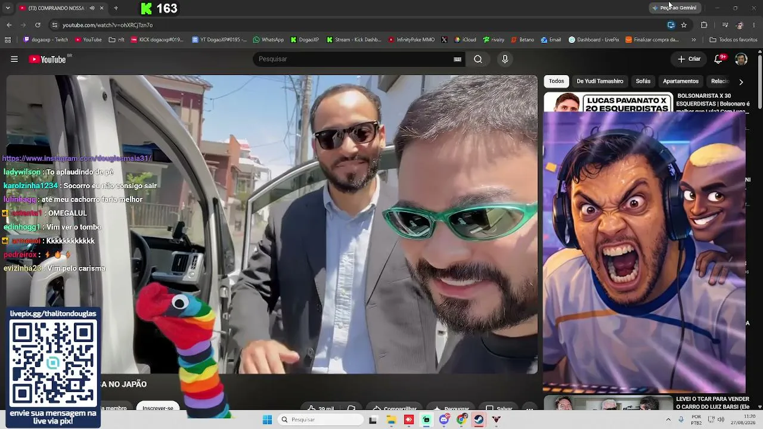Image resolution: width=763 pixels, height=429 pixels.
Task: Open the InfinityPoke MMO bookmark
Action: click(411, 40)
